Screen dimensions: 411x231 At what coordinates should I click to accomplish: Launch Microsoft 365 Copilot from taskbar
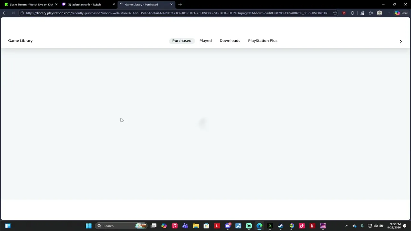click(164, 226)
